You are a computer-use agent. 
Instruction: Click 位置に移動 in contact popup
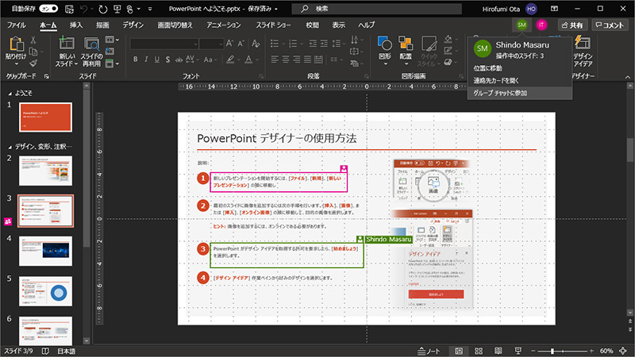(487, 68)
